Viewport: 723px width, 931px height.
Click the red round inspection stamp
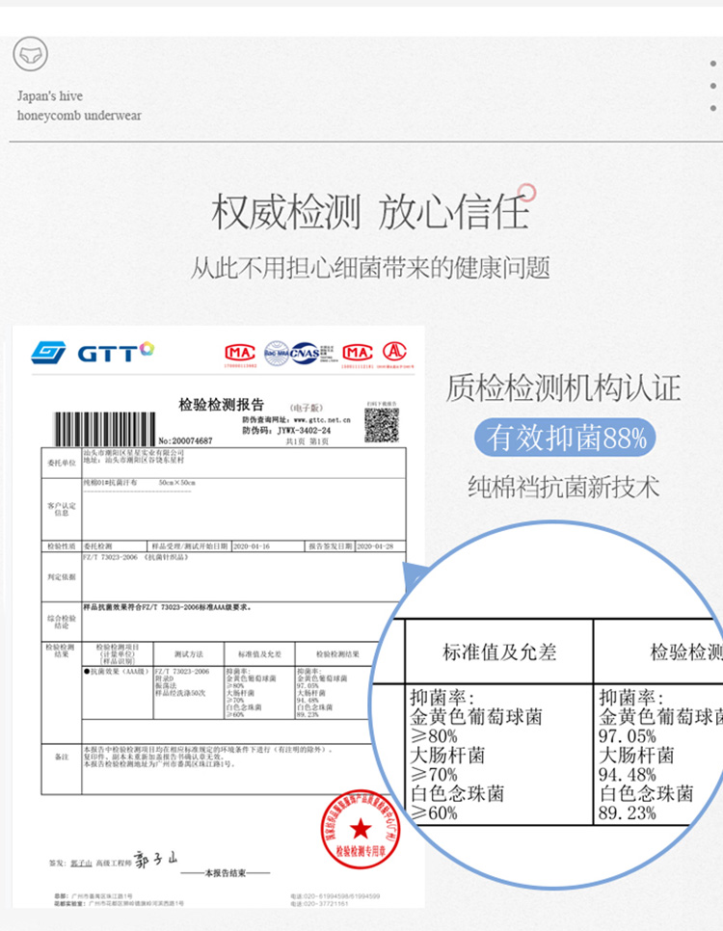(360, 826)
